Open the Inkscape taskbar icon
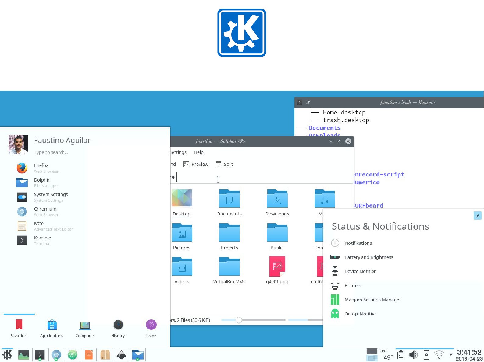 click(121, 355)
